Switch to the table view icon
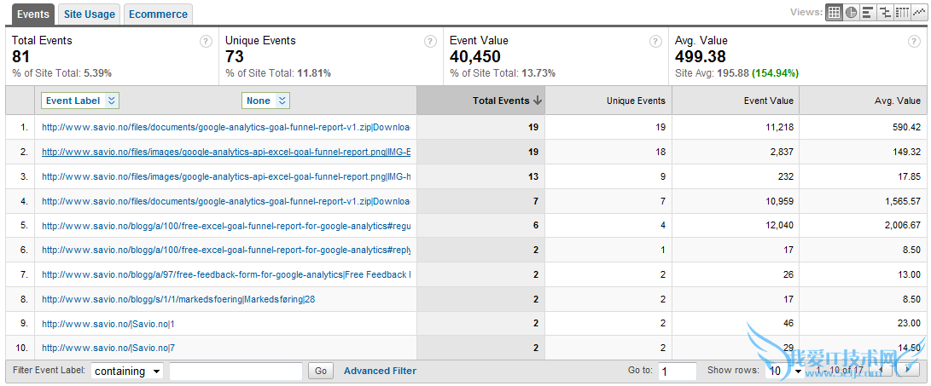931x386 pixels. [x=834, y=13]
